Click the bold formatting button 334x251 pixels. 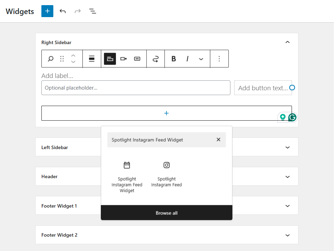[174, 59]
